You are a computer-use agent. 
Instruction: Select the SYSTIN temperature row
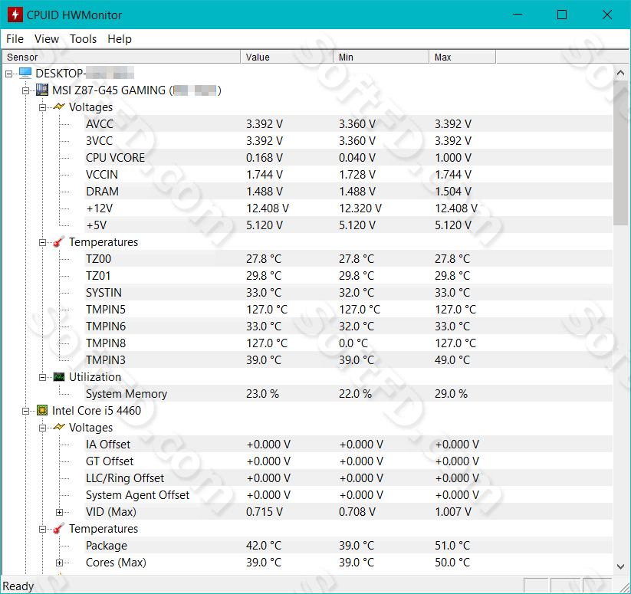(x=349, y=292)
